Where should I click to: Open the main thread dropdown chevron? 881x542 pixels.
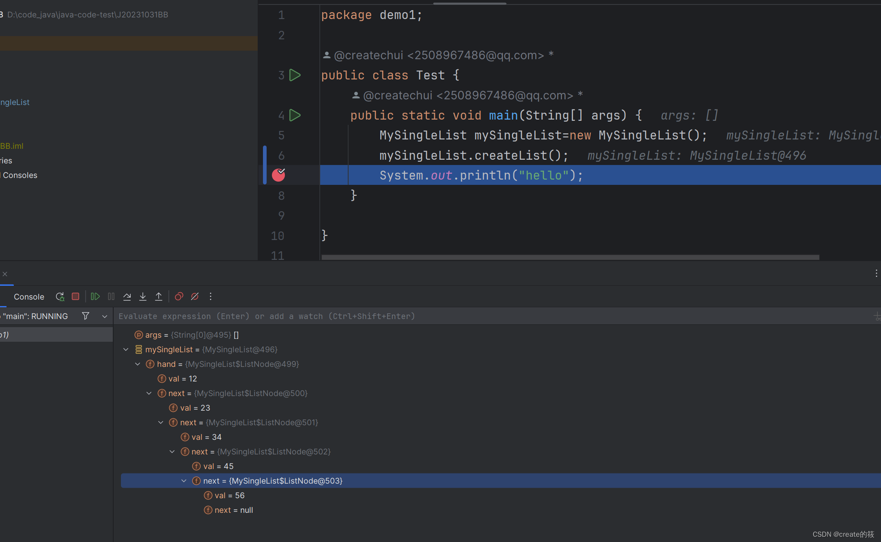click(105, 317)
